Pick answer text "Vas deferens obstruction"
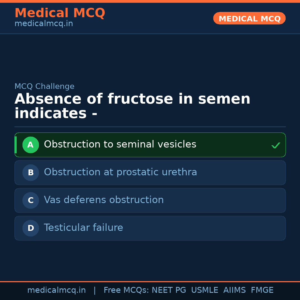300x300 pixels. point(104,200)
